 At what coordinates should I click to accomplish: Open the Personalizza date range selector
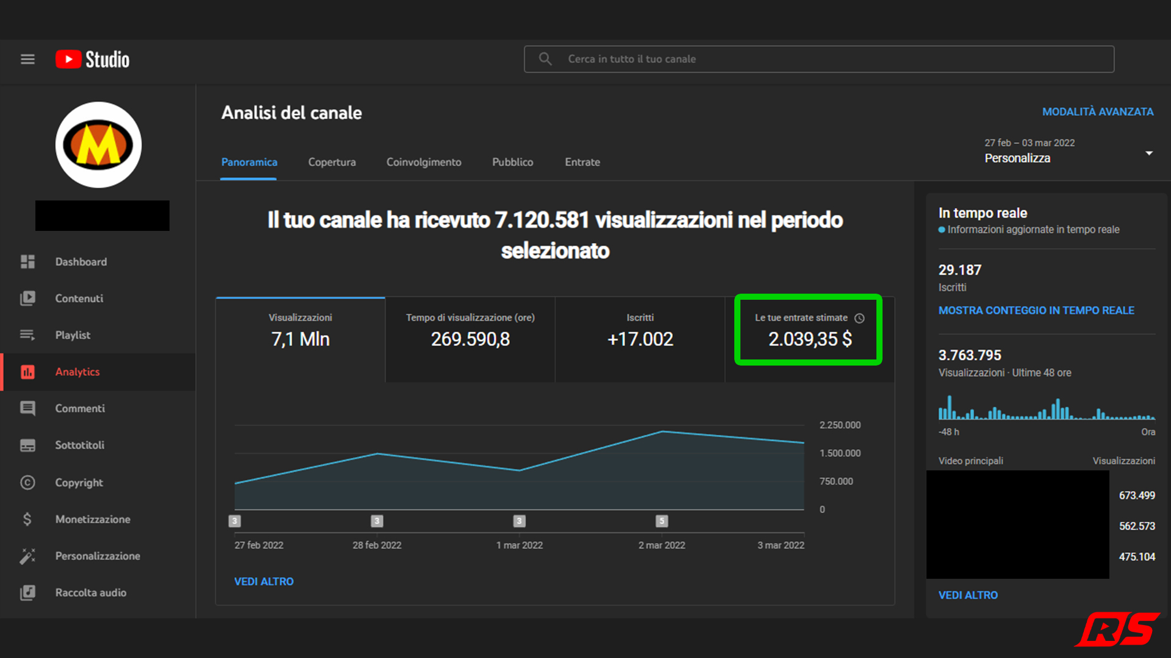(1069, 151)
